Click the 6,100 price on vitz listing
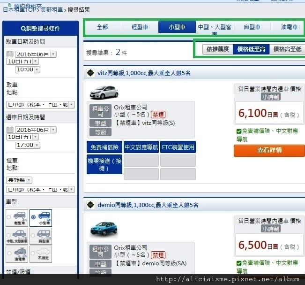 pos(252,113)
